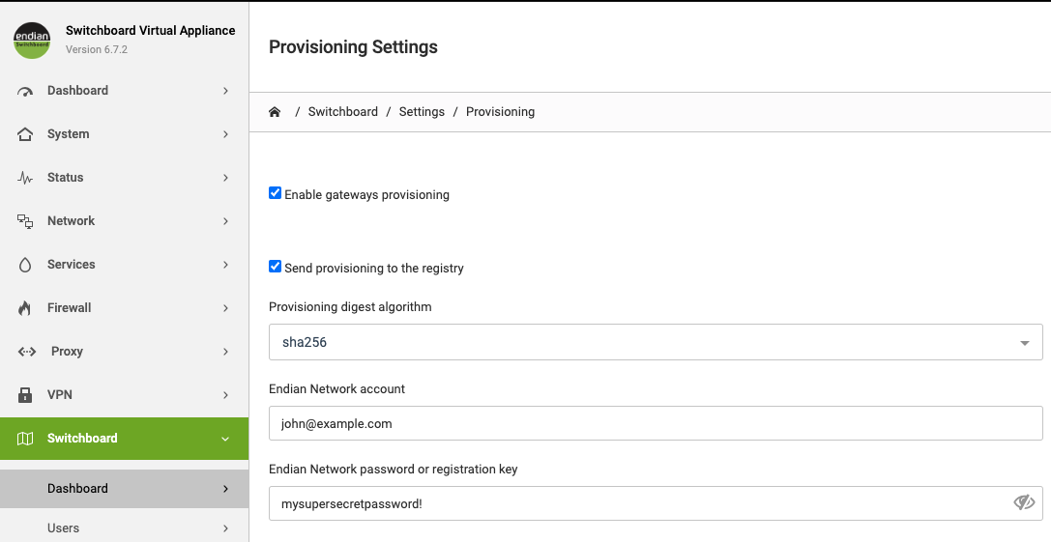Hide password with the eye icon
The image size is (1051, 542).
click(1024, 502)
